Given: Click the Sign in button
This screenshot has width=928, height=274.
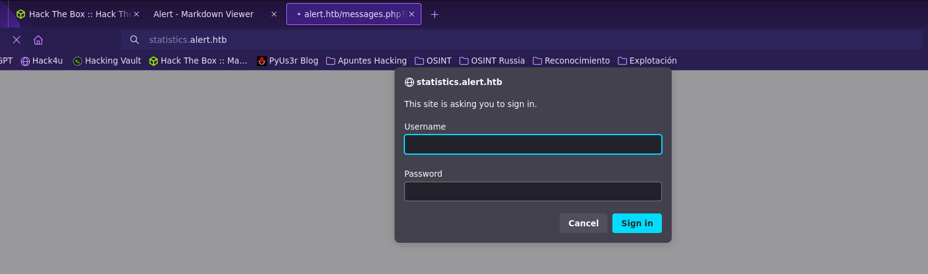Looking at the screenshot, I should click(637, 223).
